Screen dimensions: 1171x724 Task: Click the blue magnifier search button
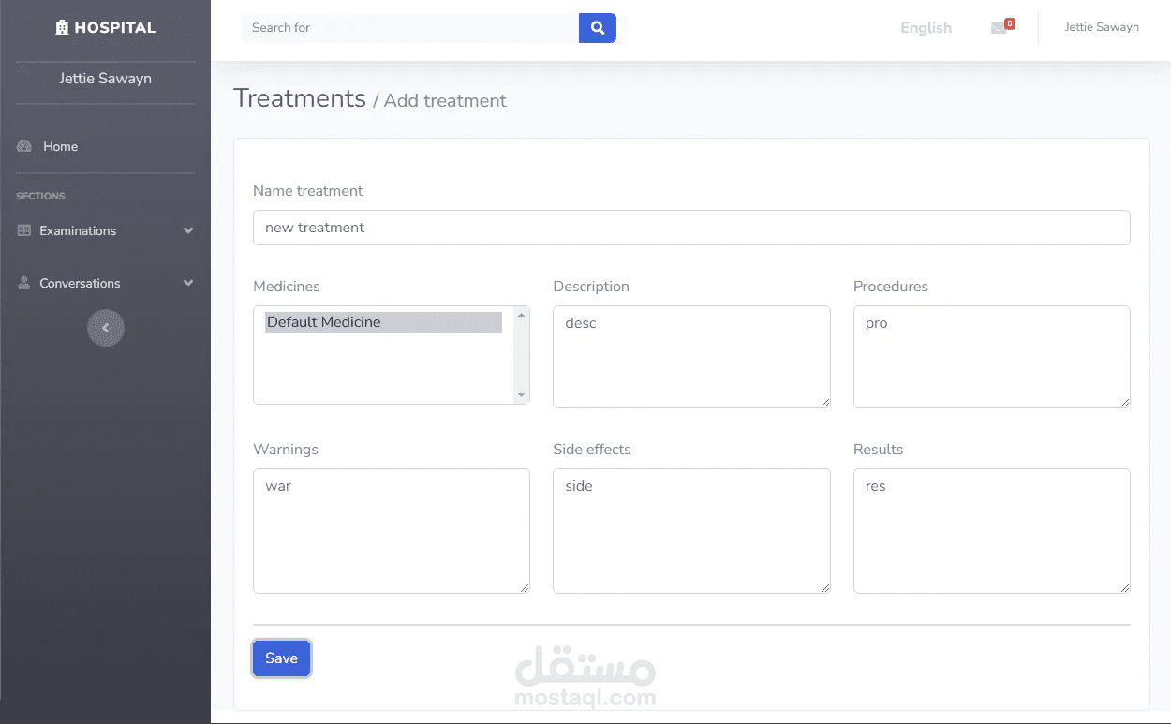[598, 28]
